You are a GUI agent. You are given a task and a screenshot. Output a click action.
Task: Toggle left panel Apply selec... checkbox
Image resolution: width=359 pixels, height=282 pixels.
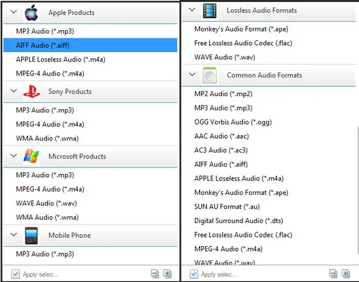pyautogui.click(x=16, y=274)
